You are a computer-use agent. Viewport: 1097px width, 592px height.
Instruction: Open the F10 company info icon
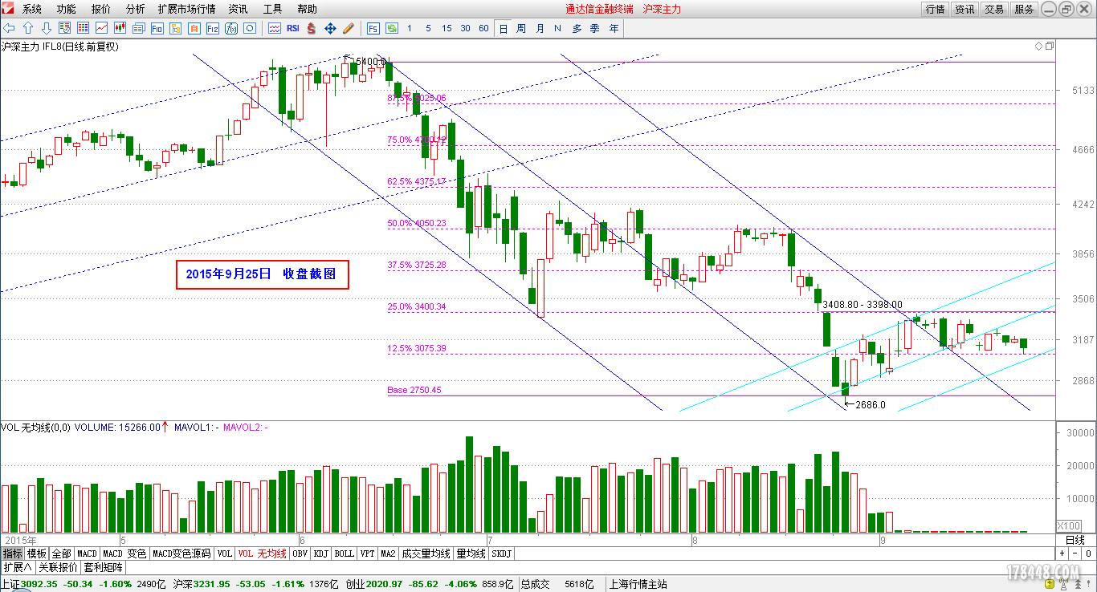[x=157, y=28]
